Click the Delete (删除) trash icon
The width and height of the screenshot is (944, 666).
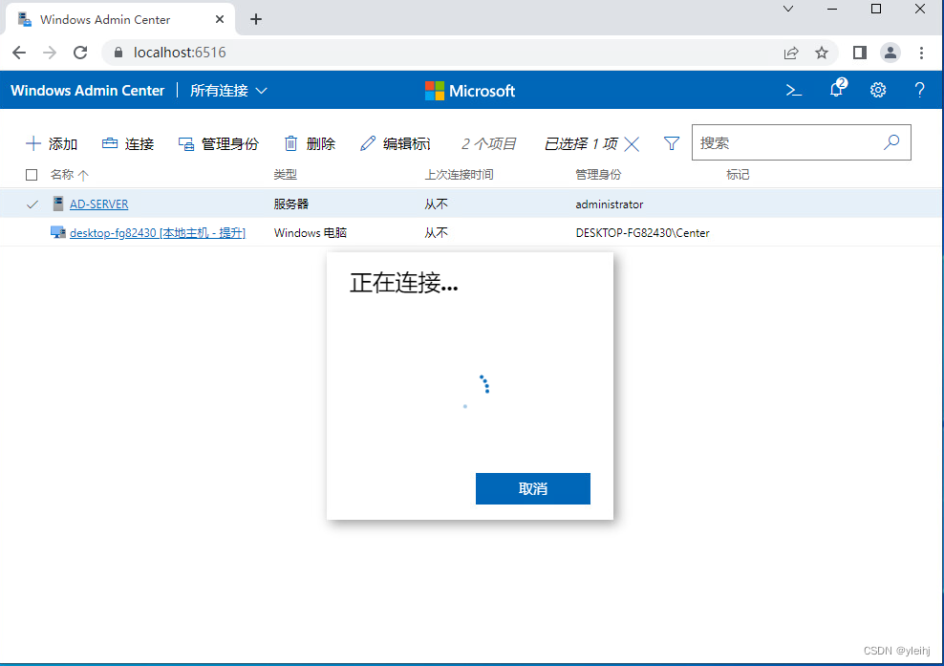pyautogui.click(x=291, y=143)
